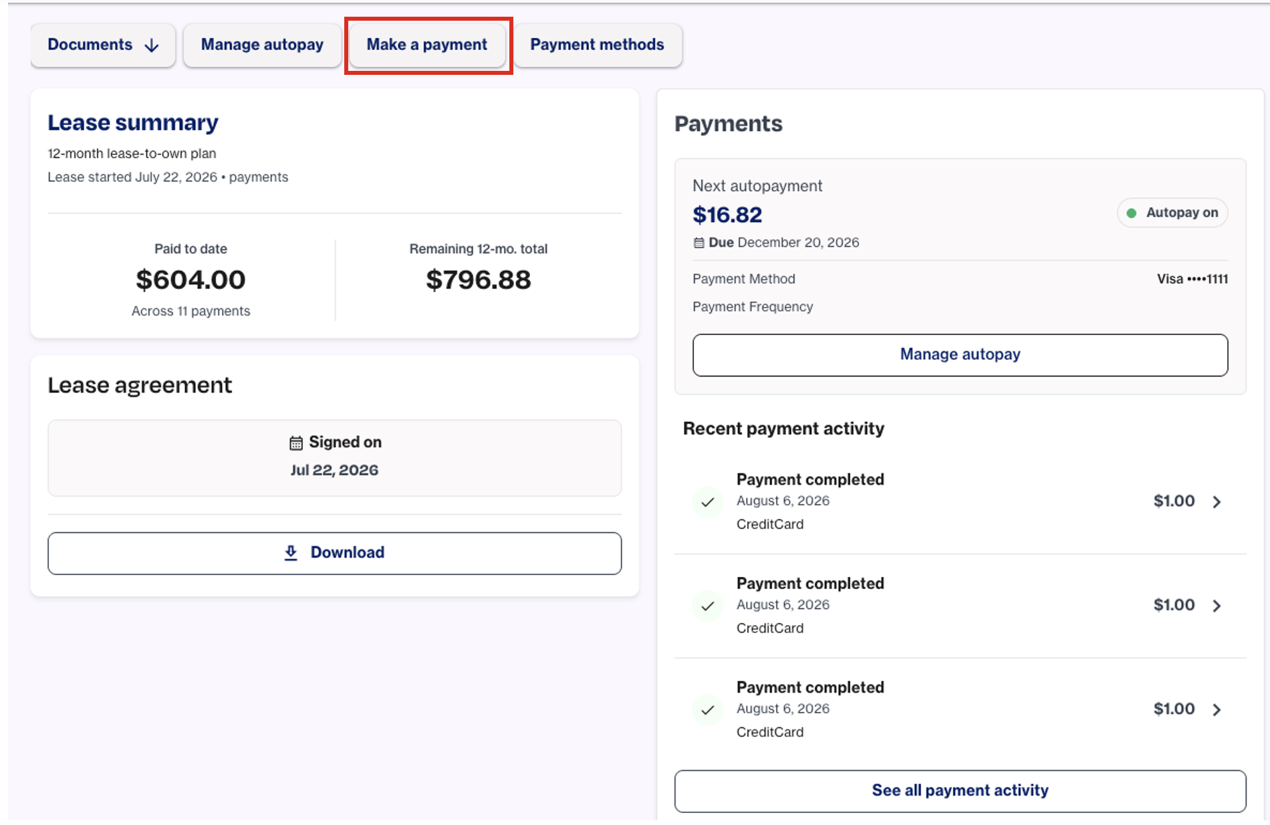Click the green checkmark on the third completed payment
This screenshot has height=825, width=1270.
[708, 709]
